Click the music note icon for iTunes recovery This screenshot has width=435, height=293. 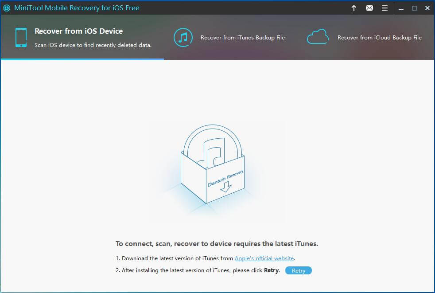[x=183, y=37]
